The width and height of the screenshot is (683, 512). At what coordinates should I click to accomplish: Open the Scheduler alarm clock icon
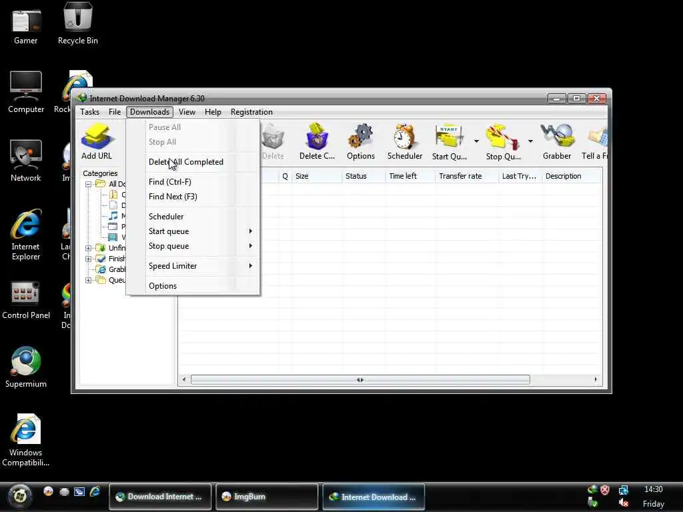(x=404, y=141)
